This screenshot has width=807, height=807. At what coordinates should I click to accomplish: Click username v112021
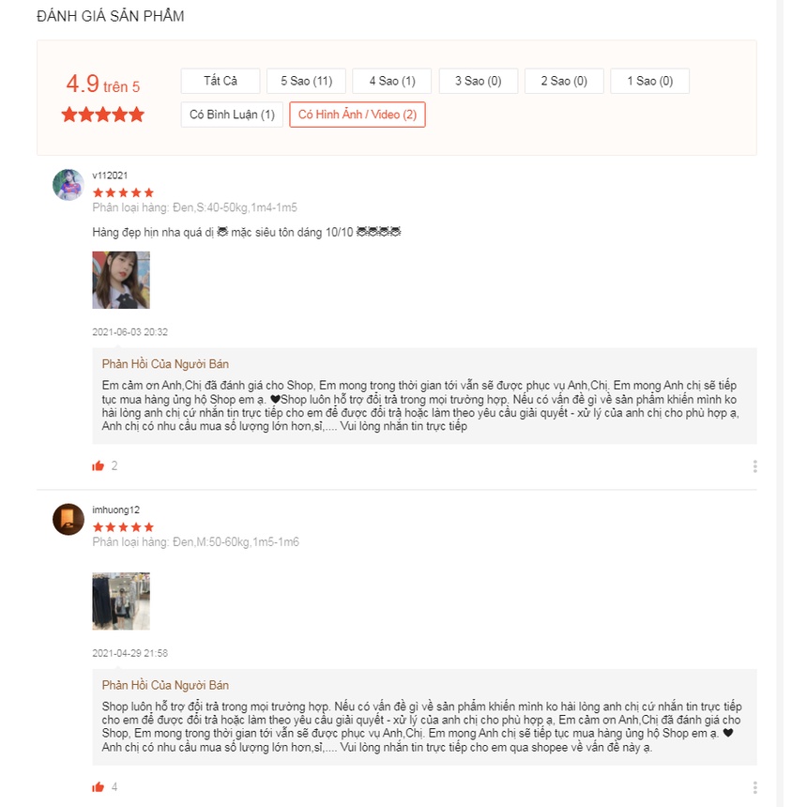110,175
